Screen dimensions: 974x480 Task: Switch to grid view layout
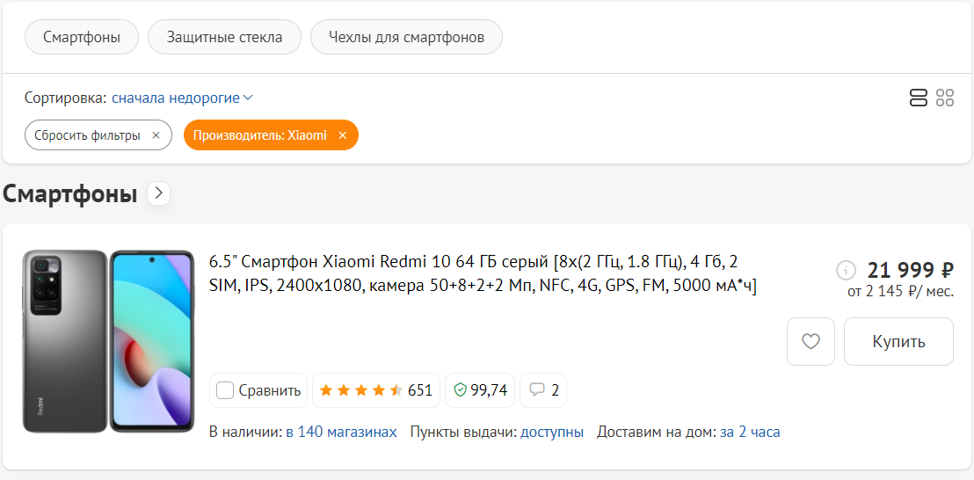[x=945, y=98]
